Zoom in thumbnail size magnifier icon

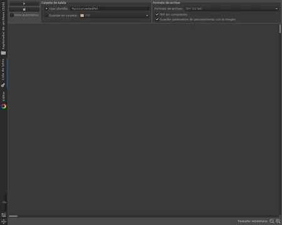click(278, 221)
